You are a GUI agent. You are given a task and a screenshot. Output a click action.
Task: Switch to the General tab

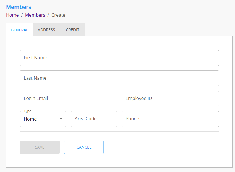19,30
